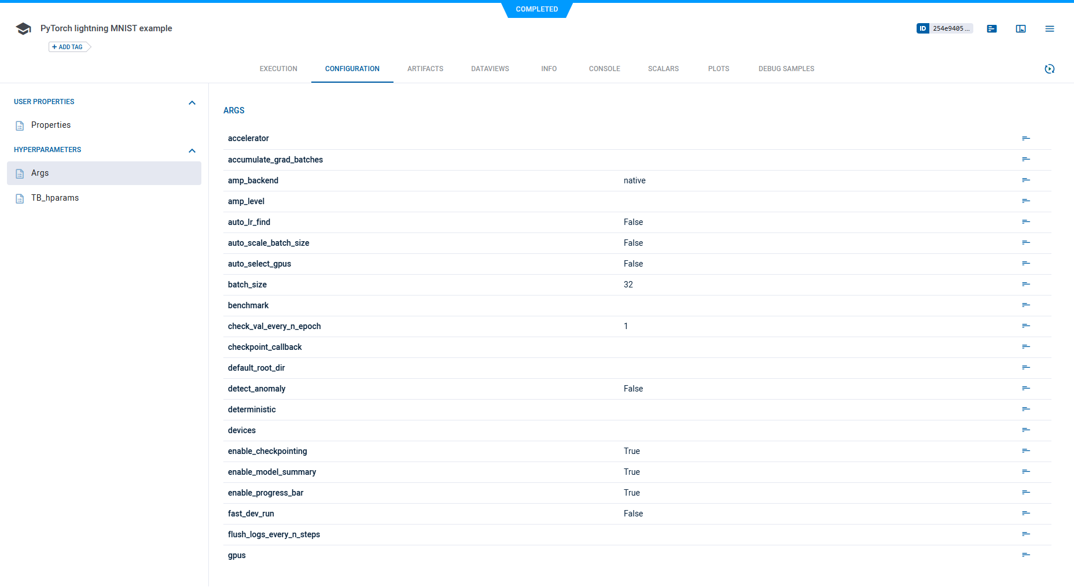The height and width of the screenshot is (587, 1074).
Task: Add a tag with Add Tag button
Action: click(x=68, y=47)
